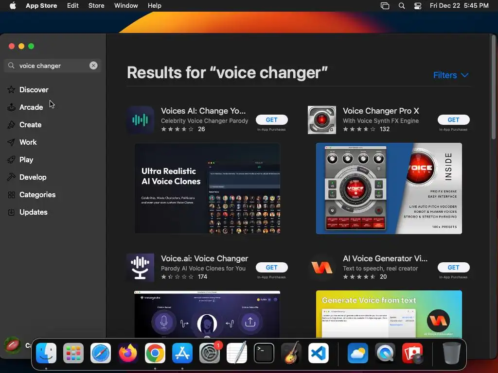Open Terminal from the Dock
Screen dimensions: 498x373
point(264,353)
